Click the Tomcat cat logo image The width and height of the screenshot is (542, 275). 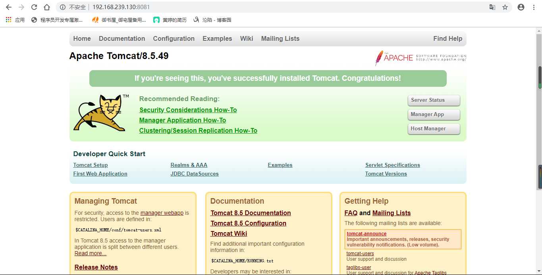[101, 113]
